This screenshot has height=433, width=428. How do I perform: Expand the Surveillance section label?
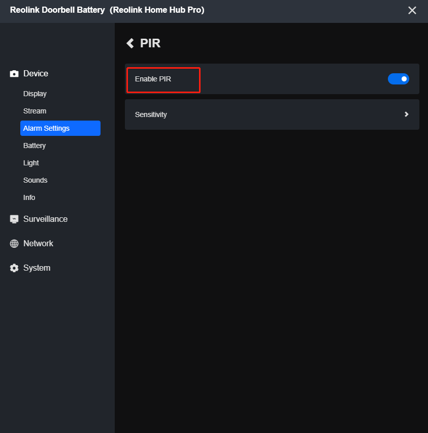coord(46,219)
